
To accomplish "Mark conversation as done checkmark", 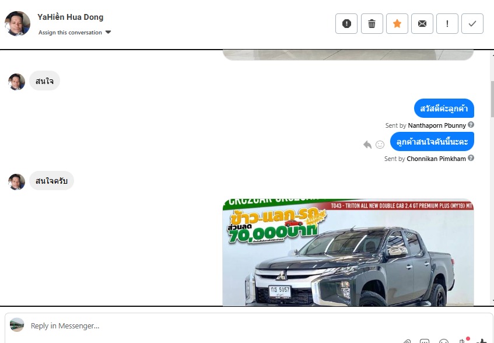I will (x=472, y=23).
